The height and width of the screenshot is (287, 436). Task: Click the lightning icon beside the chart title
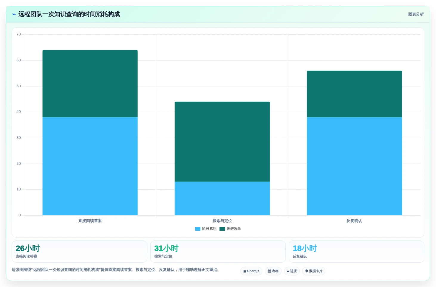[x=14, y=14]
